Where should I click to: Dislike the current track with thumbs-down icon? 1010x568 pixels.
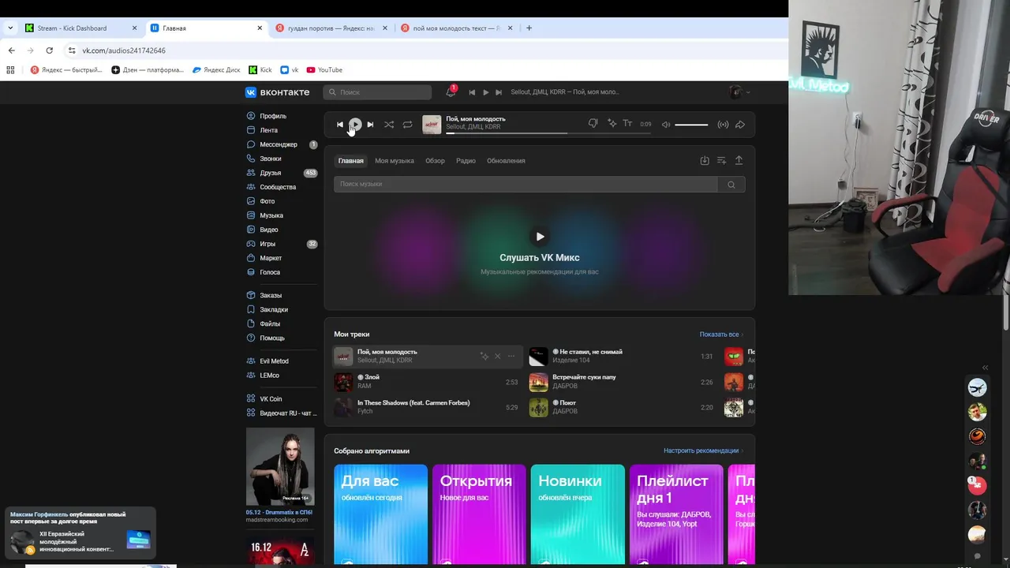pyautogui.click(x=593, y=124)
